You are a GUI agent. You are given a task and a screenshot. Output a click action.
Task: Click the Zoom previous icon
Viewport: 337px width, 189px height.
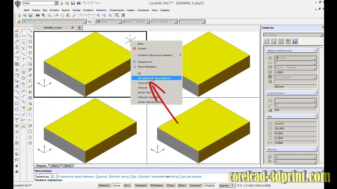tap(110, 15)
